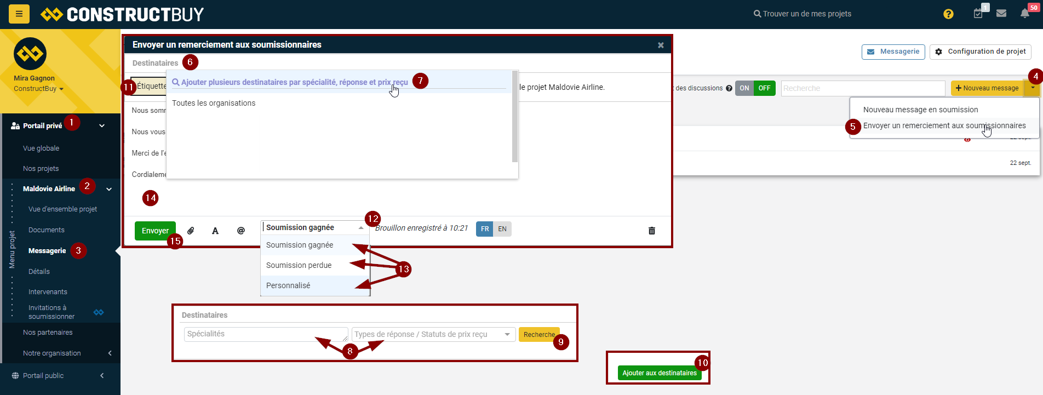
Task: Switch discussions toggle to ON
Action: pos(744,88)
